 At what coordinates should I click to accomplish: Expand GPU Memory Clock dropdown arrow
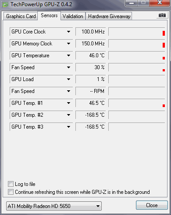[x=68, y=44]
